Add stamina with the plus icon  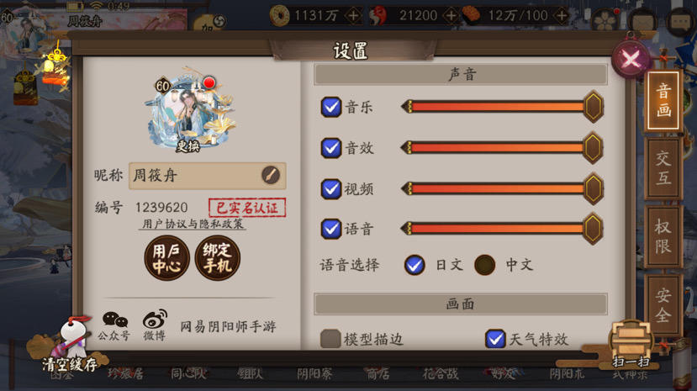click(x=562, y=16)
